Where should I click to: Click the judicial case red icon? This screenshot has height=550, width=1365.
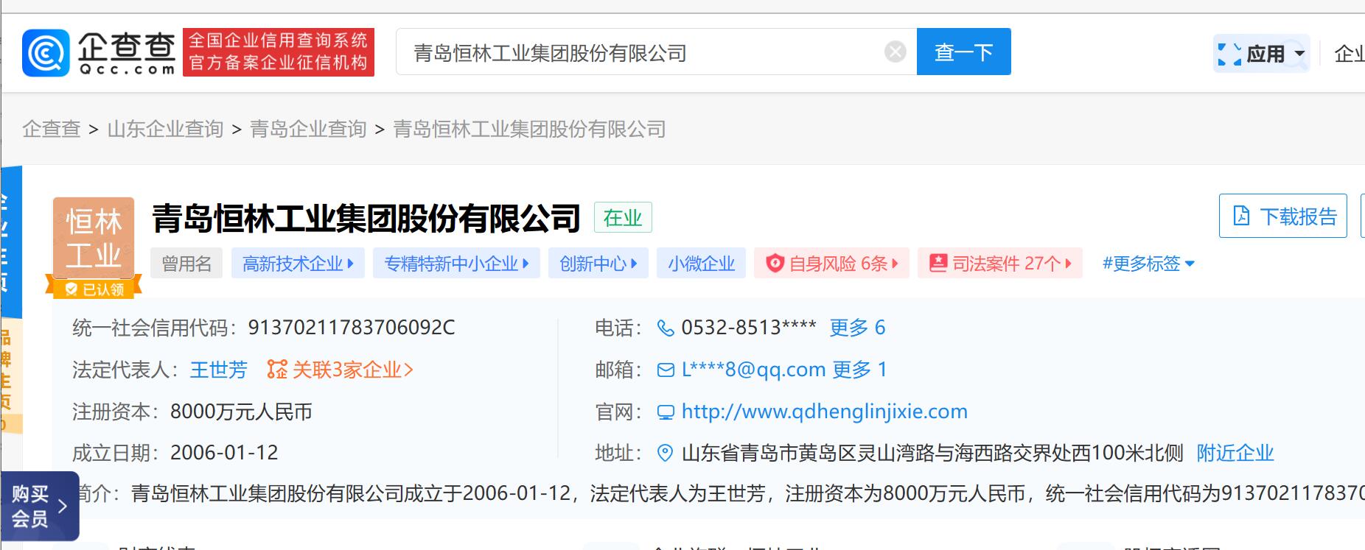[x=938, y=264]
